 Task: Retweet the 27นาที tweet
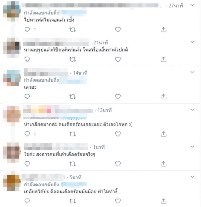click(x=73, y=30)
